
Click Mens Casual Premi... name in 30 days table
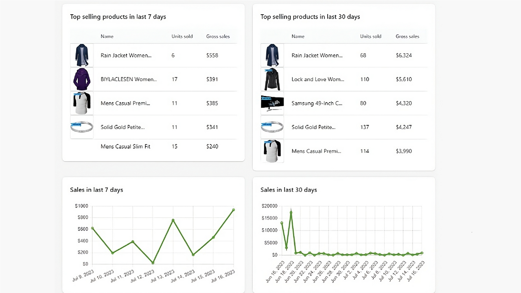(316, 151)
